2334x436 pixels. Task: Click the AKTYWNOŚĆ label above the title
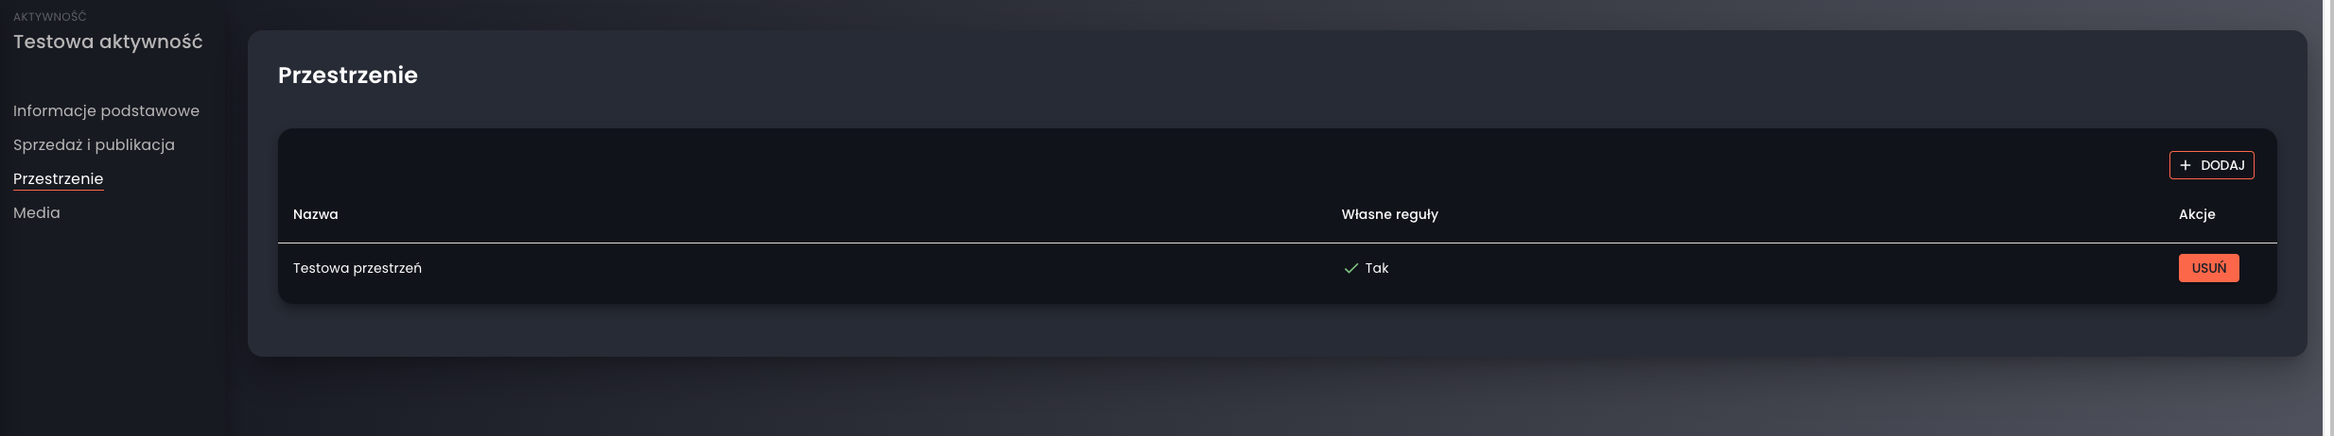[49, 16]
